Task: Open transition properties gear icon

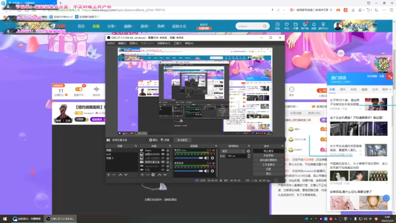Action: tap(248, 151)
